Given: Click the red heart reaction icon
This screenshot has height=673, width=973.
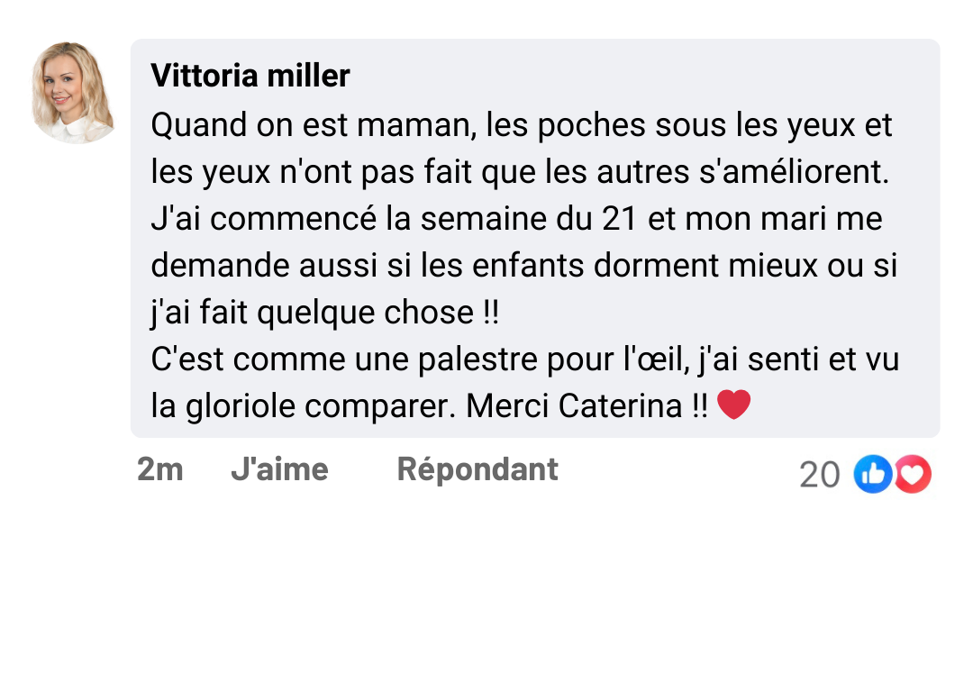Looking at the screenshot, I should [x=913, y=474].
